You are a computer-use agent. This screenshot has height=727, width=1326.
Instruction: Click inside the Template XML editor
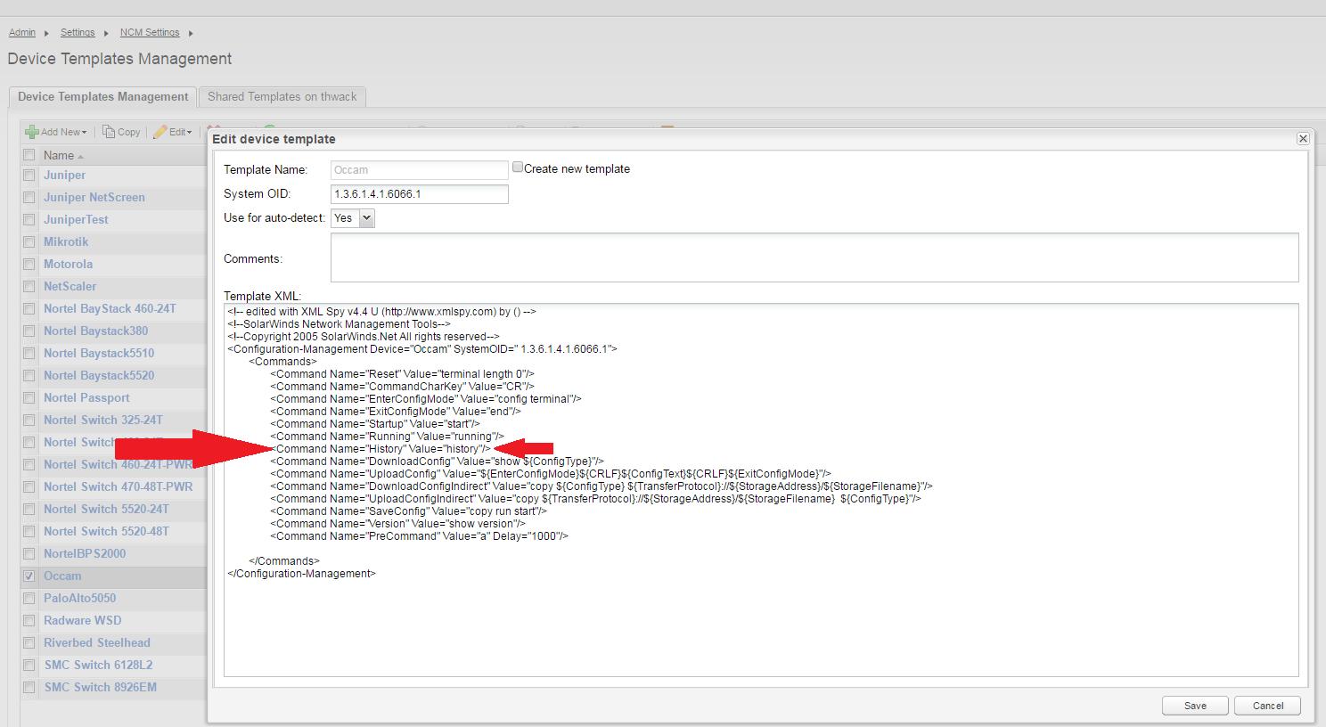point(761,490)
